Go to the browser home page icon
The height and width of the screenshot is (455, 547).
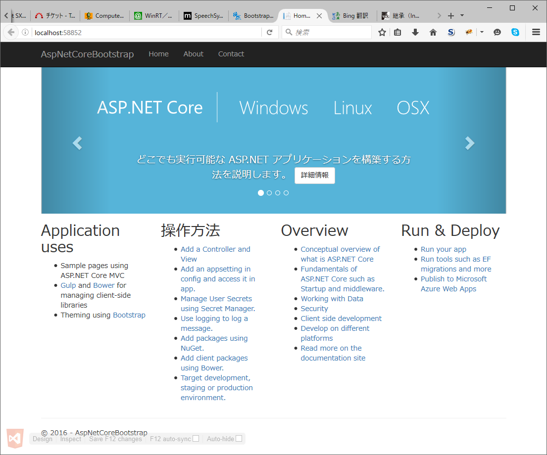433,33
